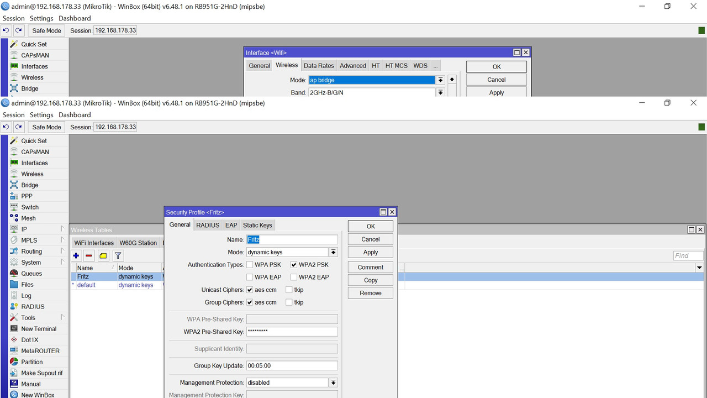Enable the WPA2 EAP authentication checkbox
Screen dimensions: 707x398
point(294,277)
